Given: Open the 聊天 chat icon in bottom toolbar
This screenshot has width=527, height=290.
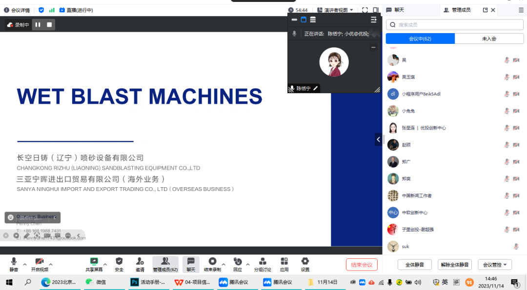Looking at the screenshot, I should [x=191, y=261].
